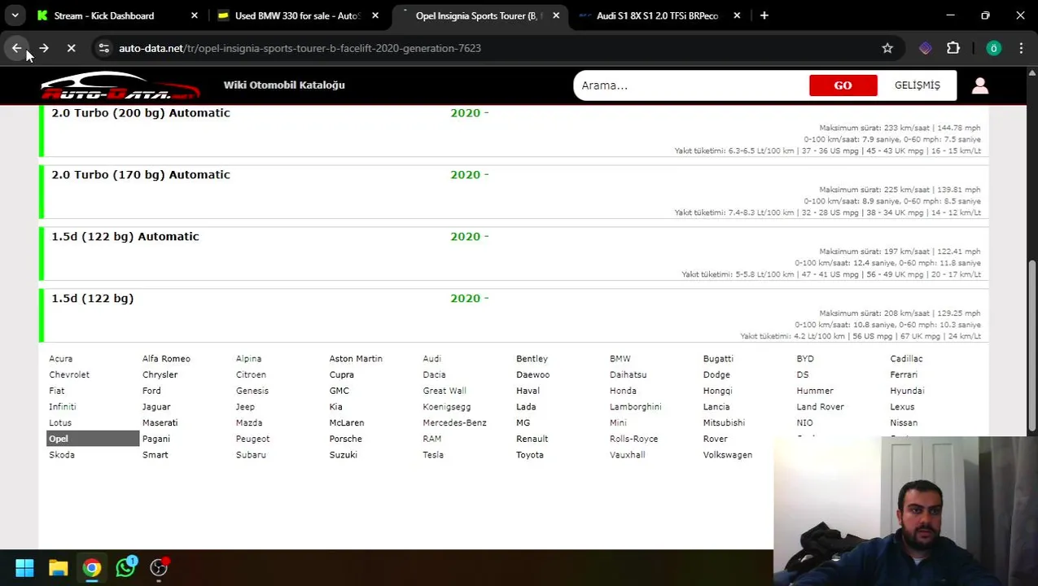Open site information icon in address bar
Image resolution: width=1038 pixels, height=586 pixels.
103,48
